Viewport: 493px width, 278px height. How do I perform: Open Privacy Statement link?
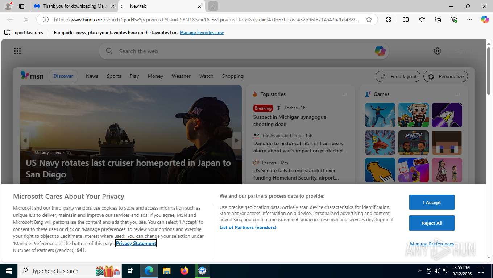(136, 243)
